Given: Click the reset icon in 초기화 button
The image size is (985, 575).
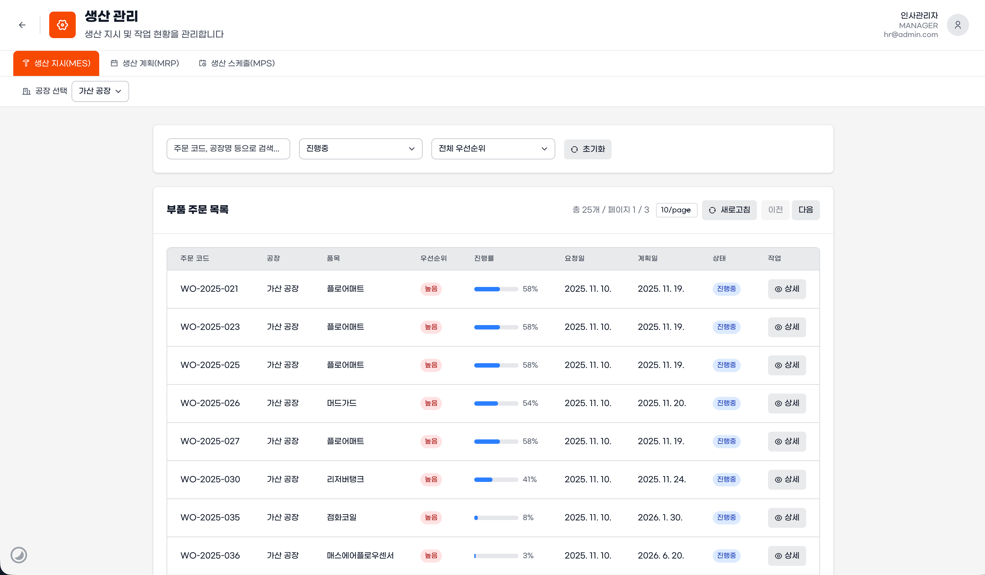Looking at the screenshot, I should (574, 149).
